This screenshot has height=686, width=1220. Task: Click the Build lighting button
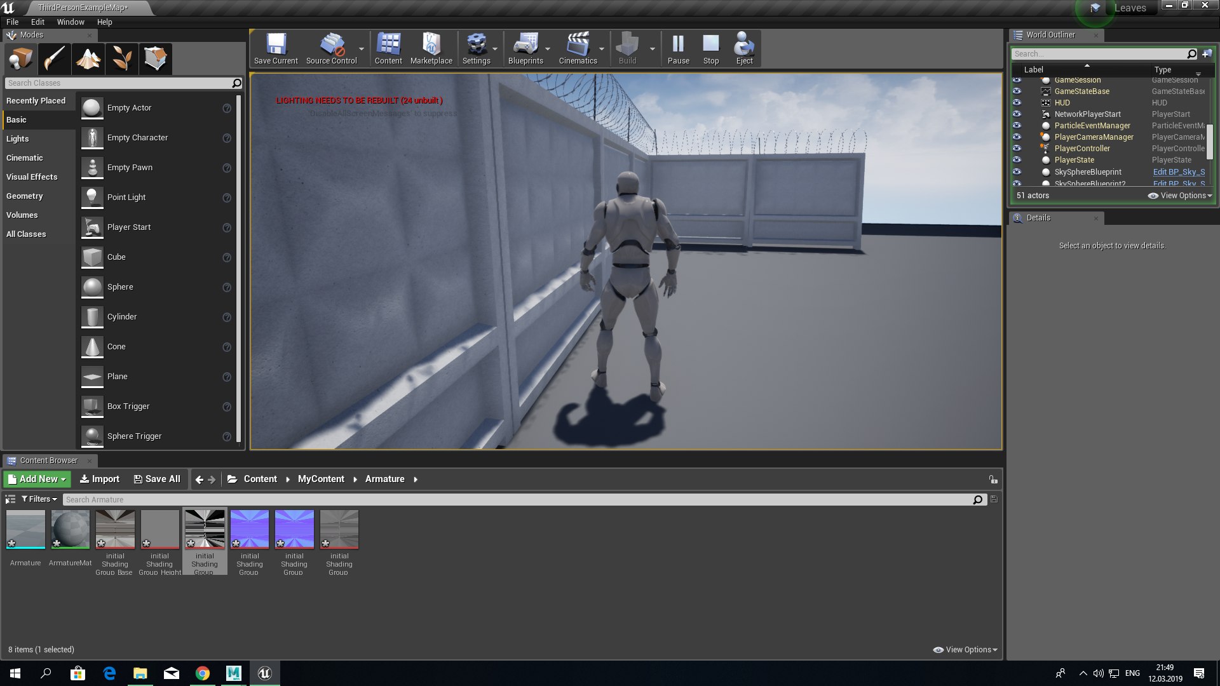[628, 48]
